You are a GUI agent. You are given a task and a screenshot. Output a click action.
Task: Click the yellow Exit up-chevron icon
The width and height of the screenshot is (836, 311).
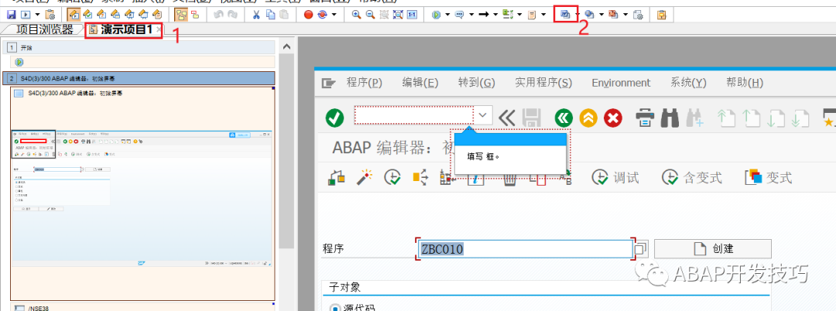coord(588,118)
